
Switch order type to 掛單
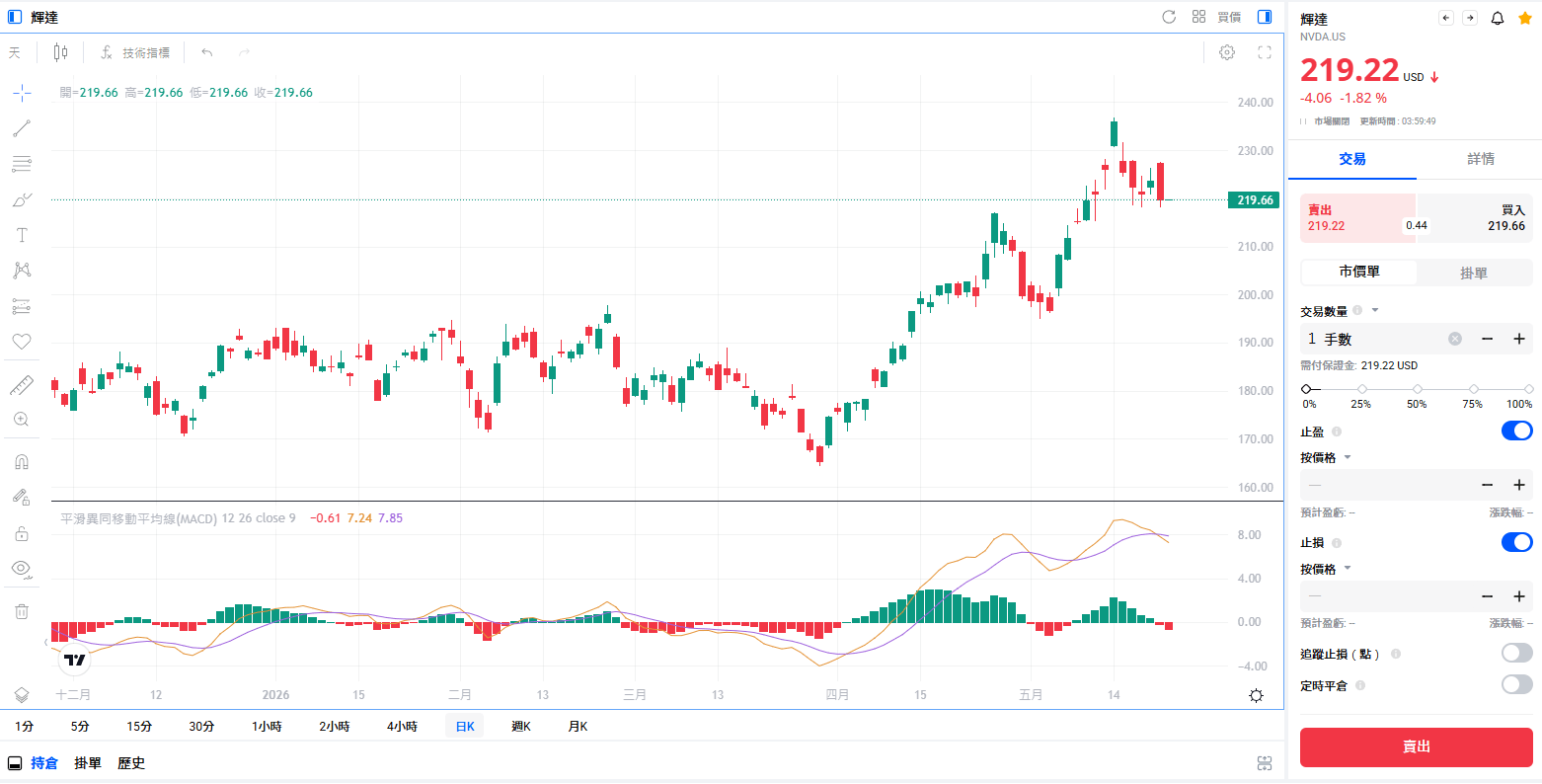1474,273
